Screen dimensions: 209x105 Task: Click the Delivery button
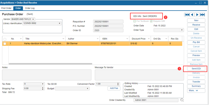pos(196,73)
